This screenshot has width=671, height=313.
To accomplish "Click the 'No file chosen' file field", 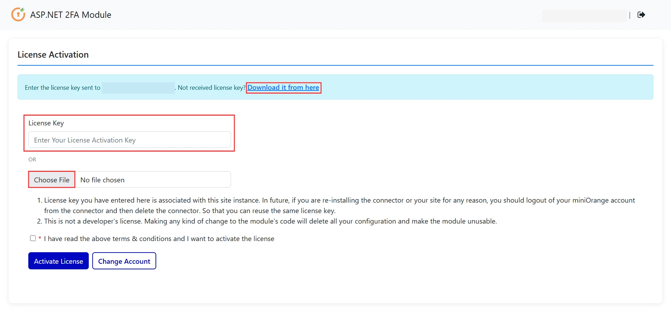I will (153, 180).
